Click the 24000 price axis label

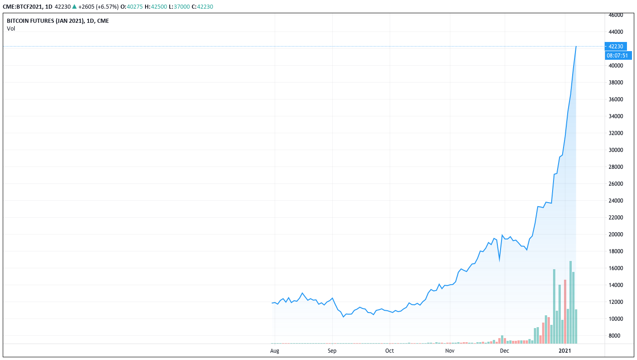click(x=616, y=201)
